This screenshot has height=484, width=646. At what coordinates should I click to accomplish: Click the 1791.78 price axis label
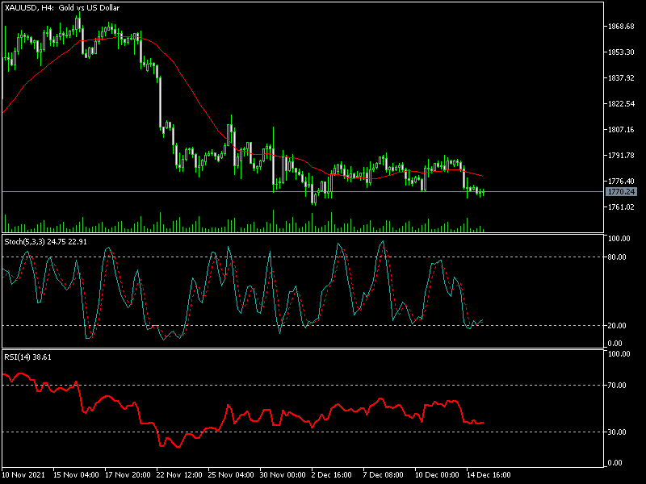click(621, 155)
